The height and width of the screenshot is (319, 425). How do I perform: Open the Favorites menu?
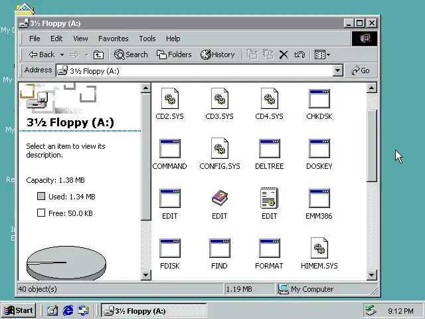tap(114, 39)
